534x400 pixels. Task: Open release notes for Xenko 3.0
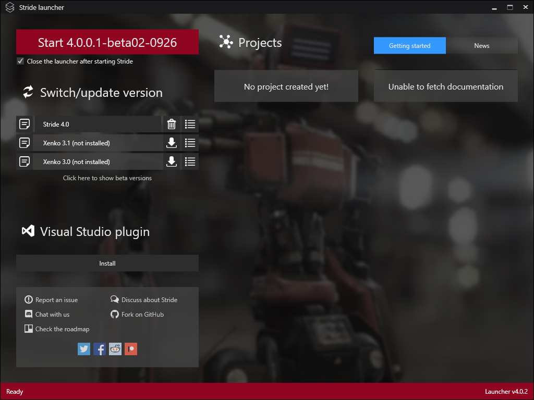(24, 161)
